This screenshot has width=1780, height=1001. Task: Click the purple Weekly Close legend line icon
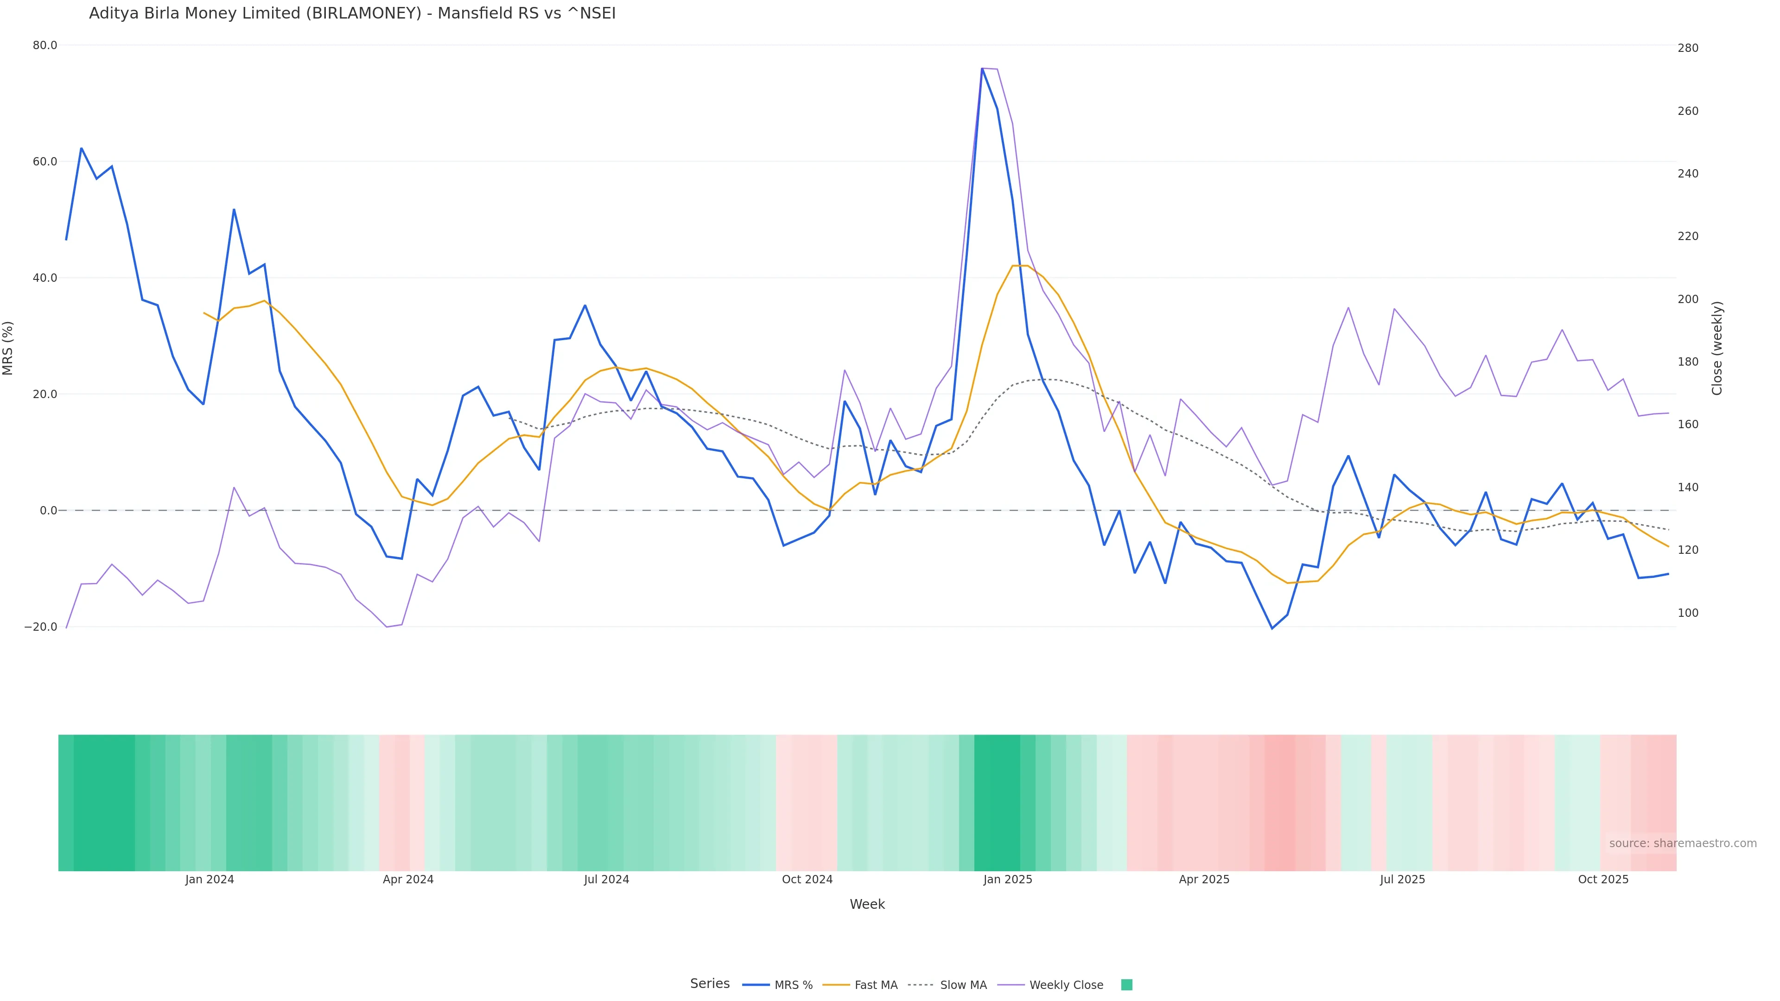point(1011,985)
